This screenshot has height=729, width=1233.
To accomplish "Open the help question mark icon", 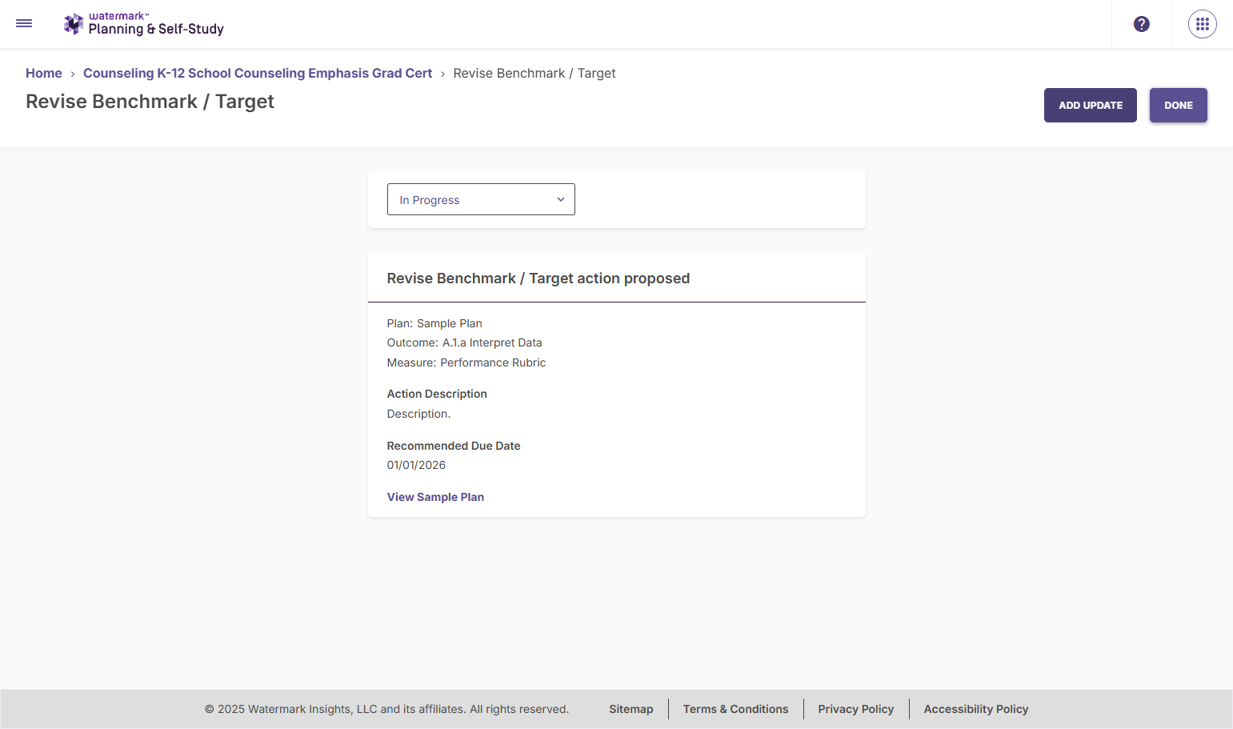I will pyautogui.click(x=1142, y=24).
